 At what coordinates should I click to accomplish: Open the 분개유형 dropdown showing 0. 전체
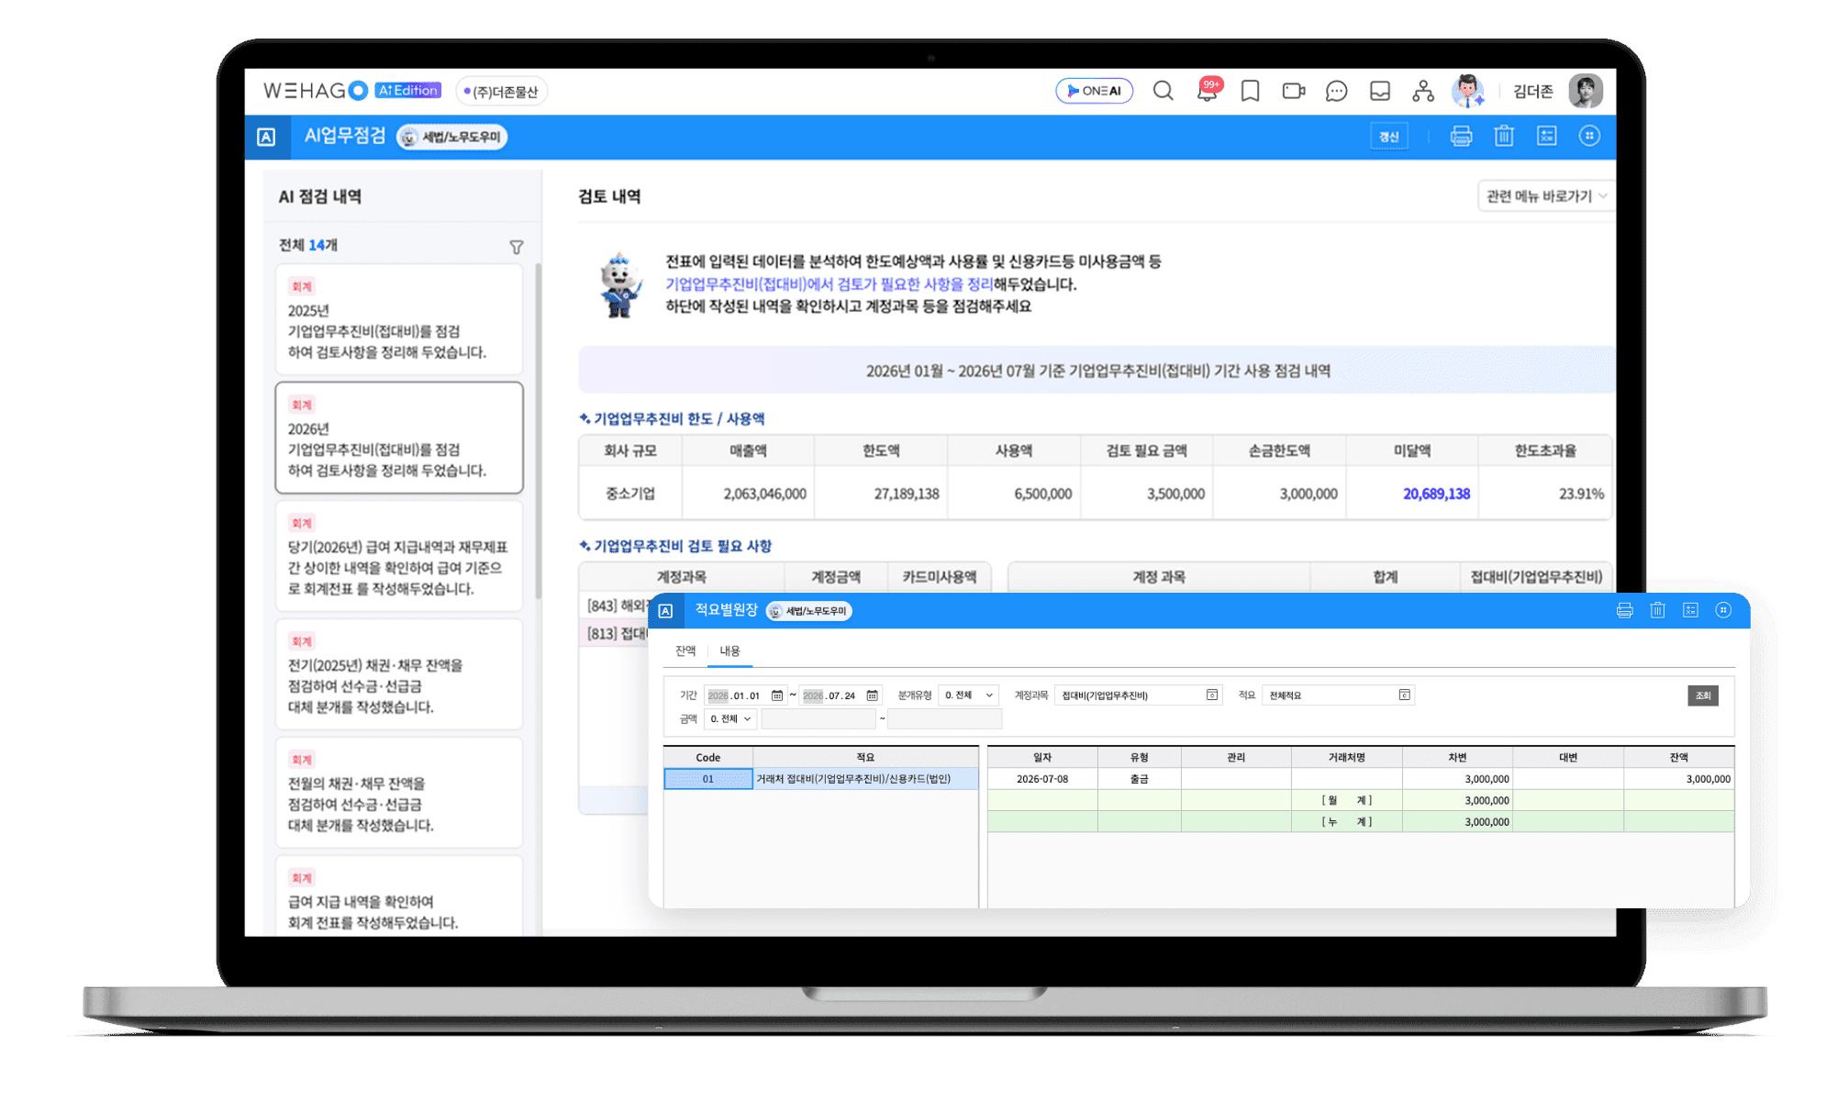pyautogui.click(x=968, y=695)
